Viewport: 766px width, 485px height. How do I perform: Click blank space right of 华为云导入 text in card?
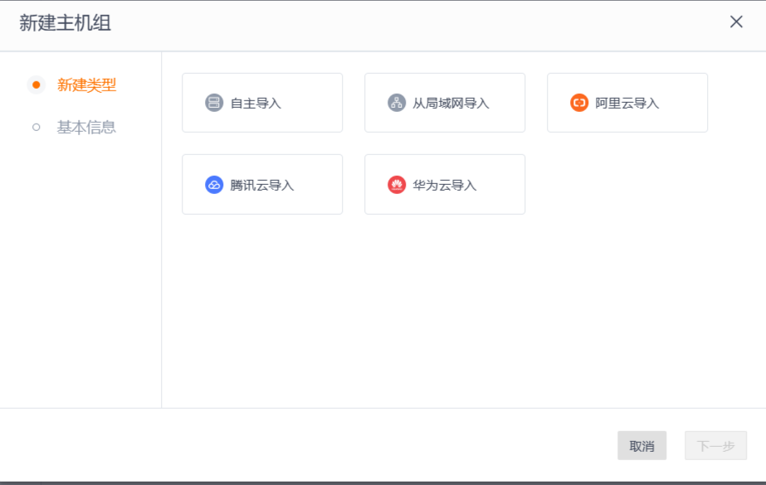(500, 186)
